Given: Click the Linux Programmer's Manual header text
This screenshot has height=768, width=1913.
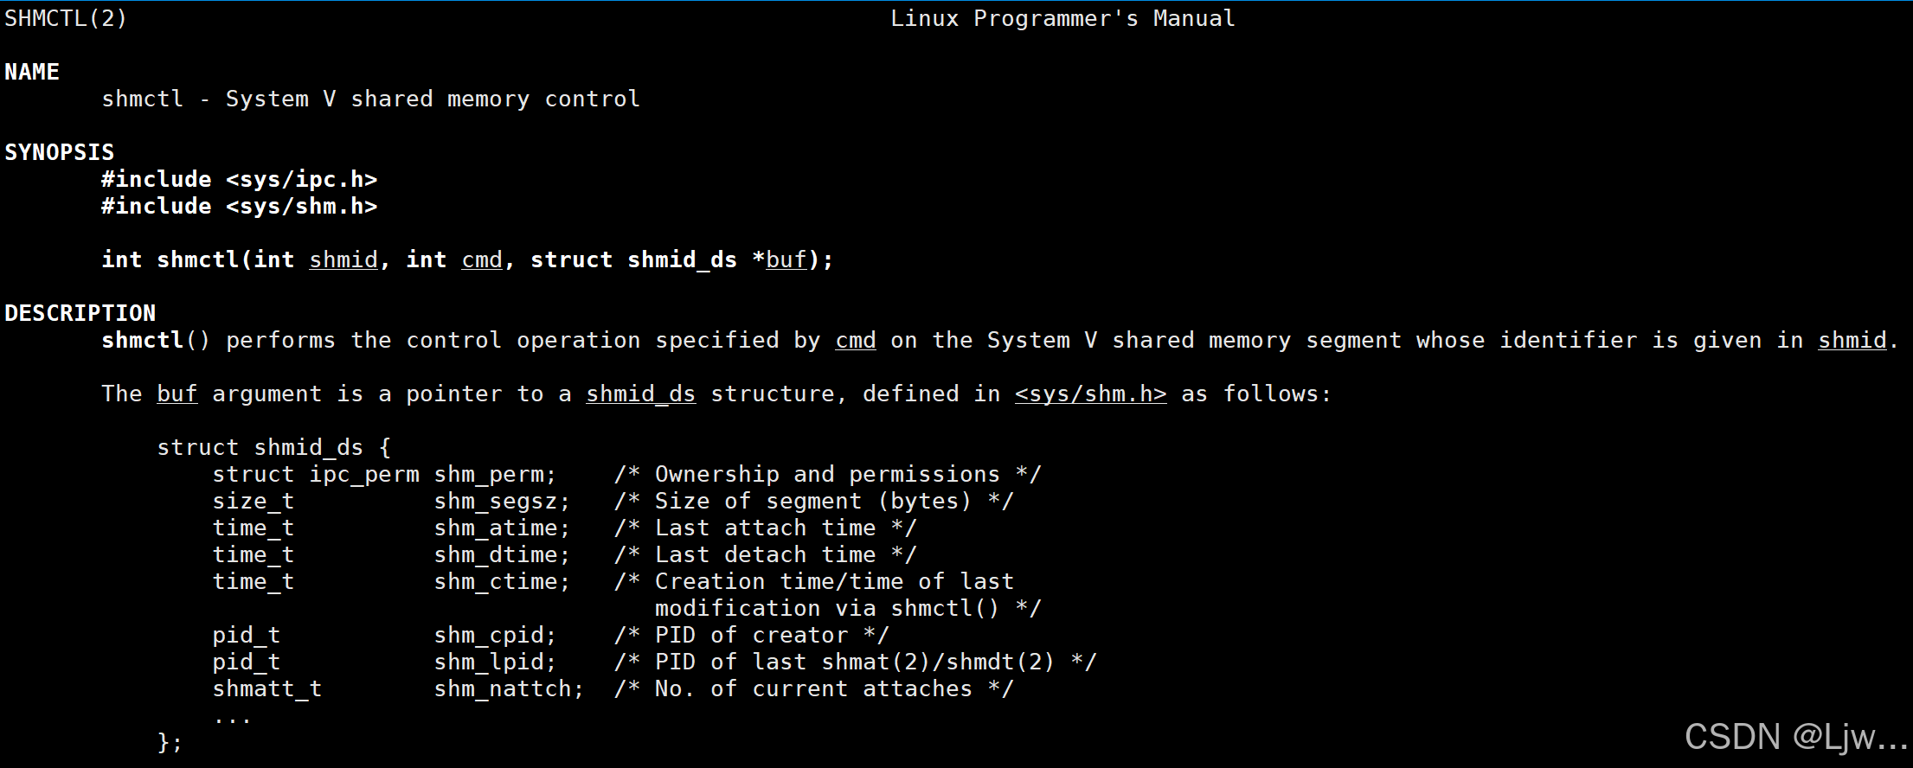Looking at the screenshot, I should pyautogui.click(x=1062, y=18).
